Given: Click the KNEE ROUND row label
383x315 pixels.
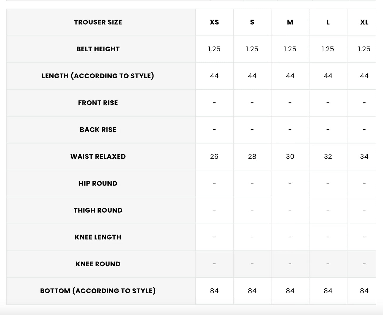Looking at the screenshot, I should [x=98, y=264].
